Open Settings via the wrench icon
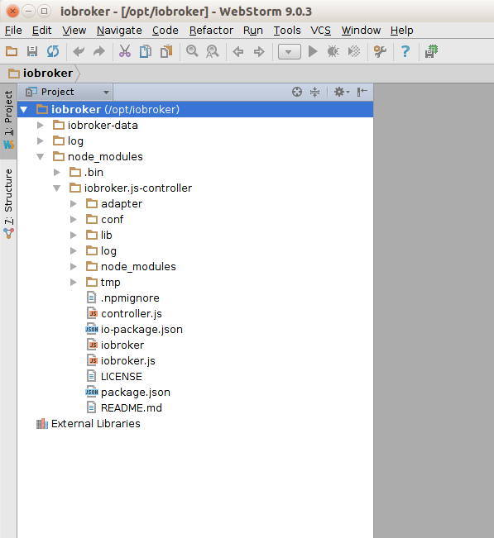Viewport: 494px width, 538px height. 380,51
